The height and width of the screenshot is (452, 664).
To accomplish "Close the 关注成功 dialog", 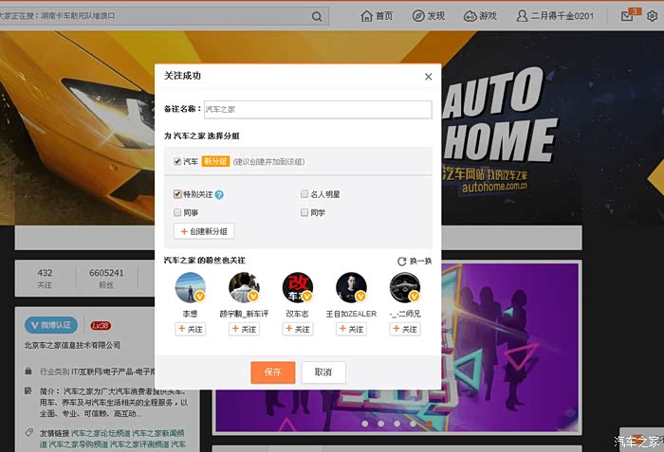I will (428, 76).
